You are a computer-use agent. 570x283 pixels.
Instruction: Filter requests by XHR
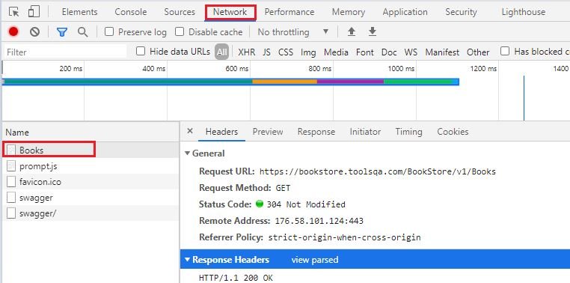[x=246, y=52]
